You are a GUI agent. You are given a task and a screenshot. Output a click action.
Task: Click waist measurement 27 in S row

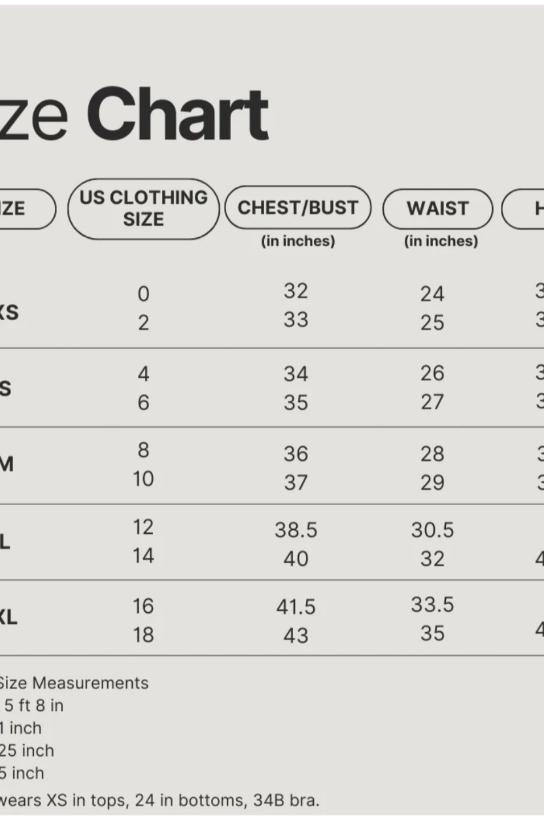432,401
